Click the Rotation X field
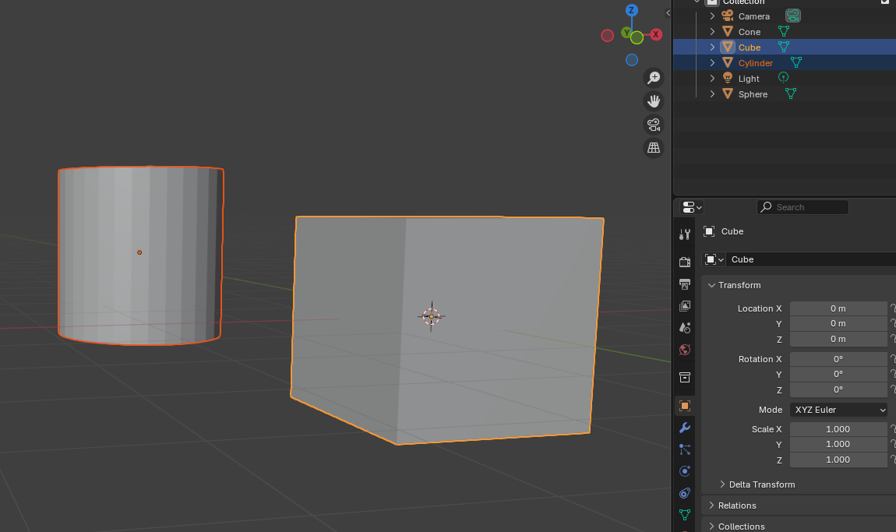 [x=838, y=359]
